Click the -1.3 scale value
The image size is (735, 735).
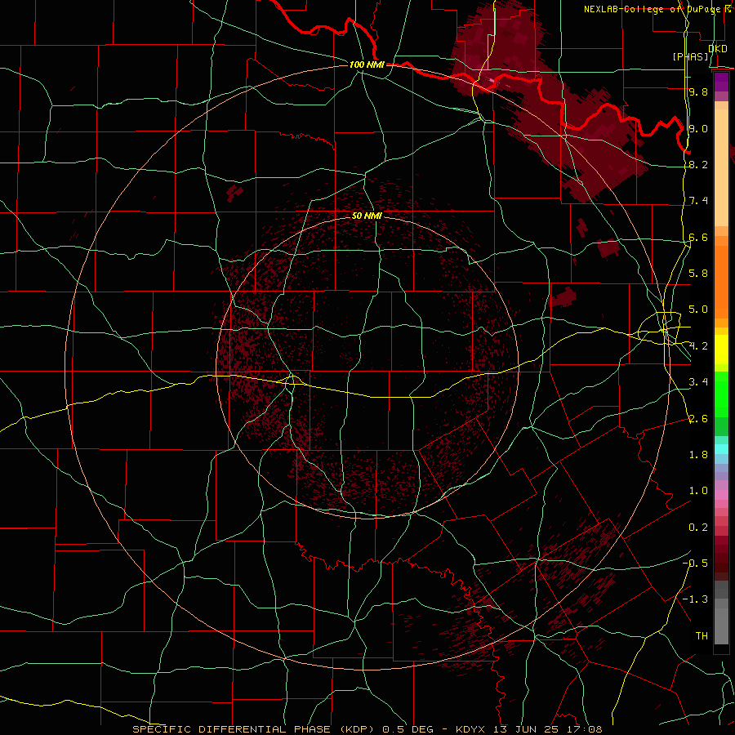(x=695, y=599)
